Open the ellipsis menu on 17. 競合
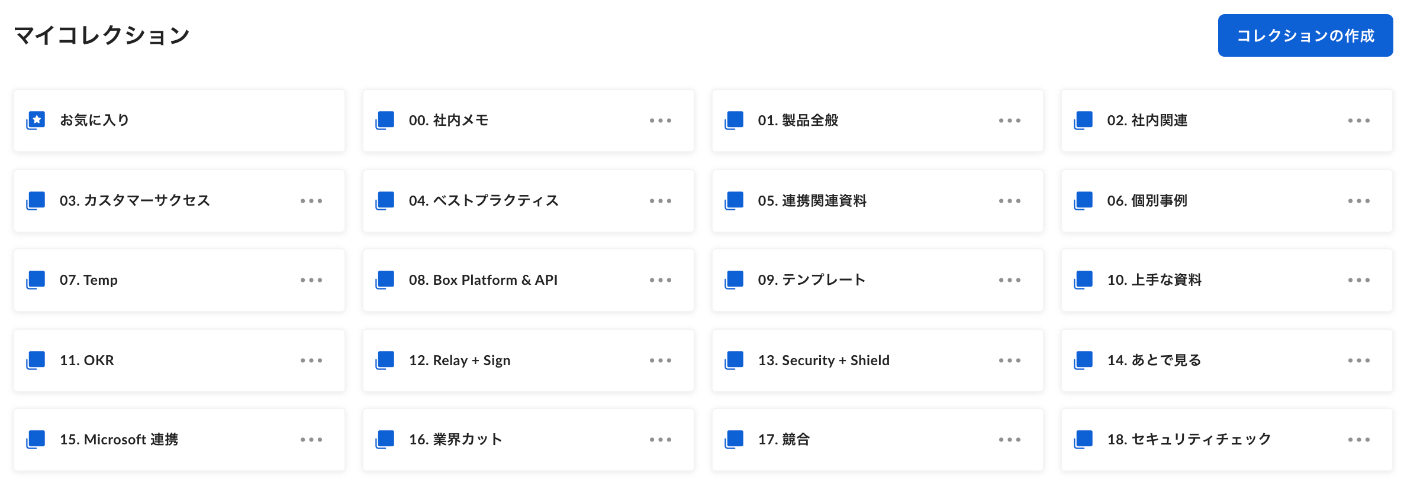 (x=1009, y=439)
